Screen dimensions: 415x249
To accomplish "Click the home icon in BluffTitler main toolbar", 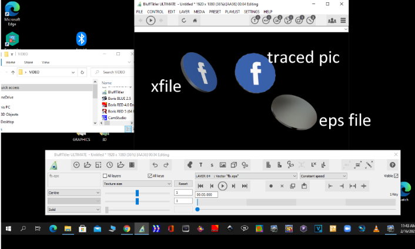I will pyautogui.click(x=195, y=21).
